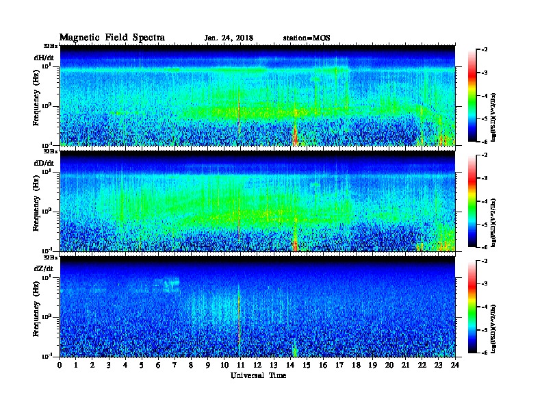Click hour tick label "12" on time axis
The image size is (542, 419).
[257, 365]
